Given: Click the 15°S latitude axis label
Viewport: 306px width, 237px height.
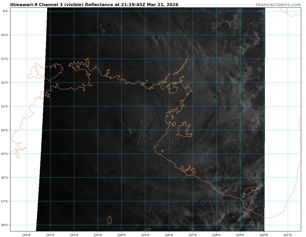Looking at the screenshot, I should [5, 154].
